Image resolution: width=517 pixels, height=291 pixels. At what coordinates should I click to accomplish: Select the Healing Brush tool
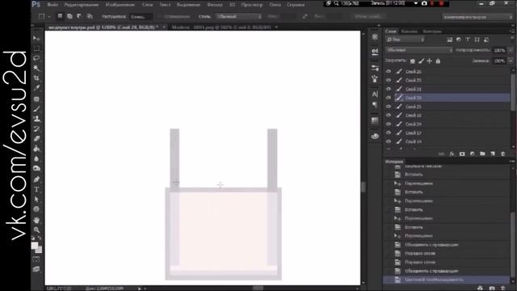[36, 99]
